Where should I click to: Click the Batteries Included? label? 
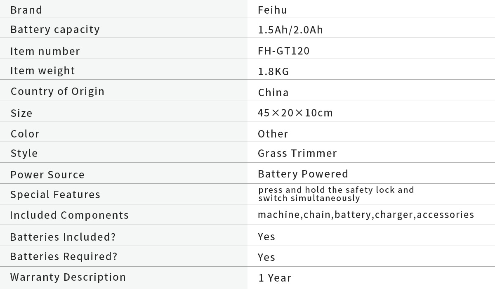[63, 237]
